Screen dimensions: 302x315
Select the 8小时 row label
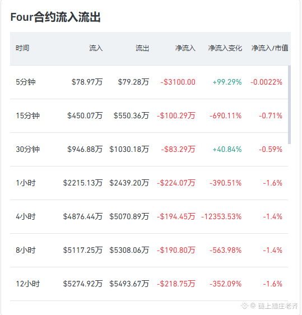click(26, 251)
